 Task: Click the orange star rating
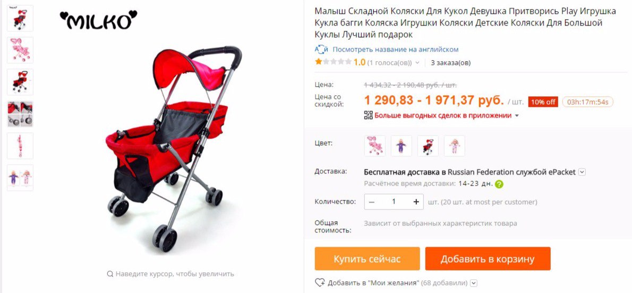click(319, 62)
